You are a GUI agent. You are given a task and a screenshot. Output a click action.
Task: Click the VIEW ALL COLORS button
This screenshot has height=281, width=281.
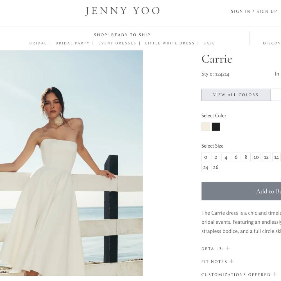coord(235,95)
